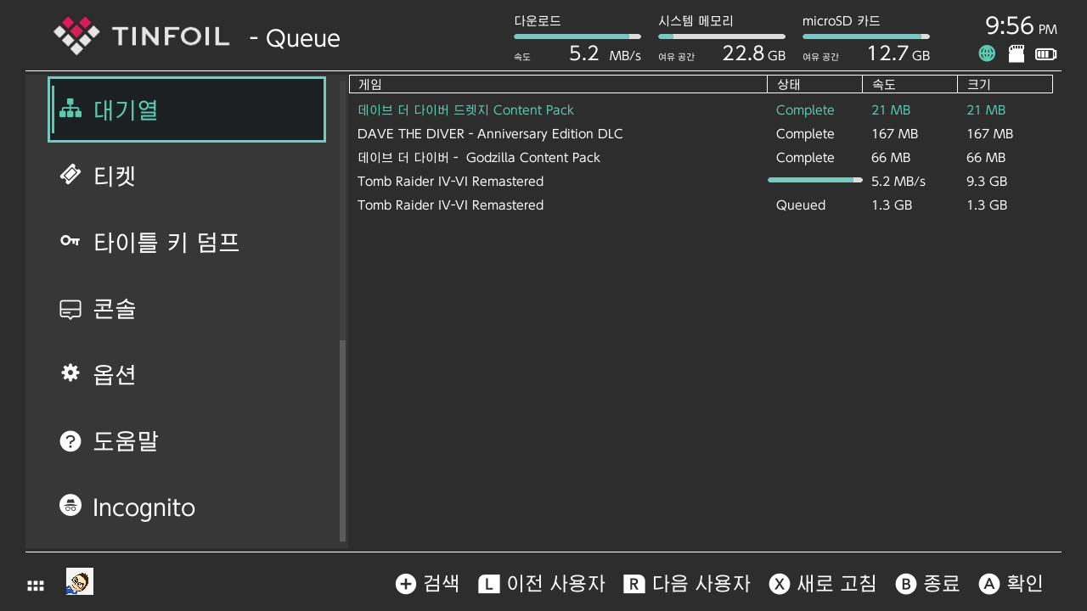Click the 66 MB size cell
Image resolution: width=1087 pixels, height=611 pixels.
coord(986,158)
